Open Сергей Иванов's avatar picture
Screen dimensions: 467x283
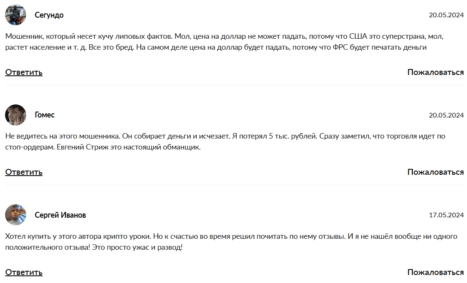[16, 215]
